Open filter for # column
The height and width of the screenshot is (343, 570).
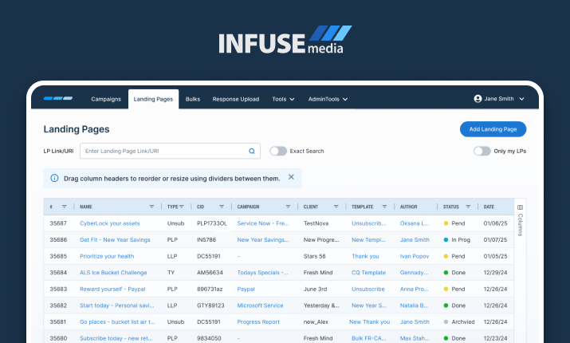[x=65, y=207]
